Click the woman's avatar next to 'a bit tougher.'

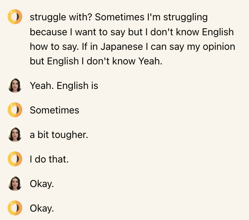15,135
